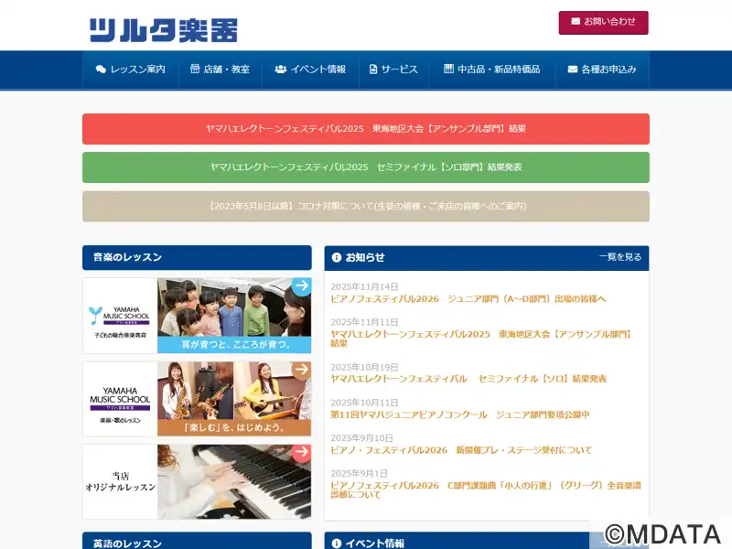Click the saxophone and guitar photo thumbnail
Viewport: 732px width, 549px height.
pos(234,391)
